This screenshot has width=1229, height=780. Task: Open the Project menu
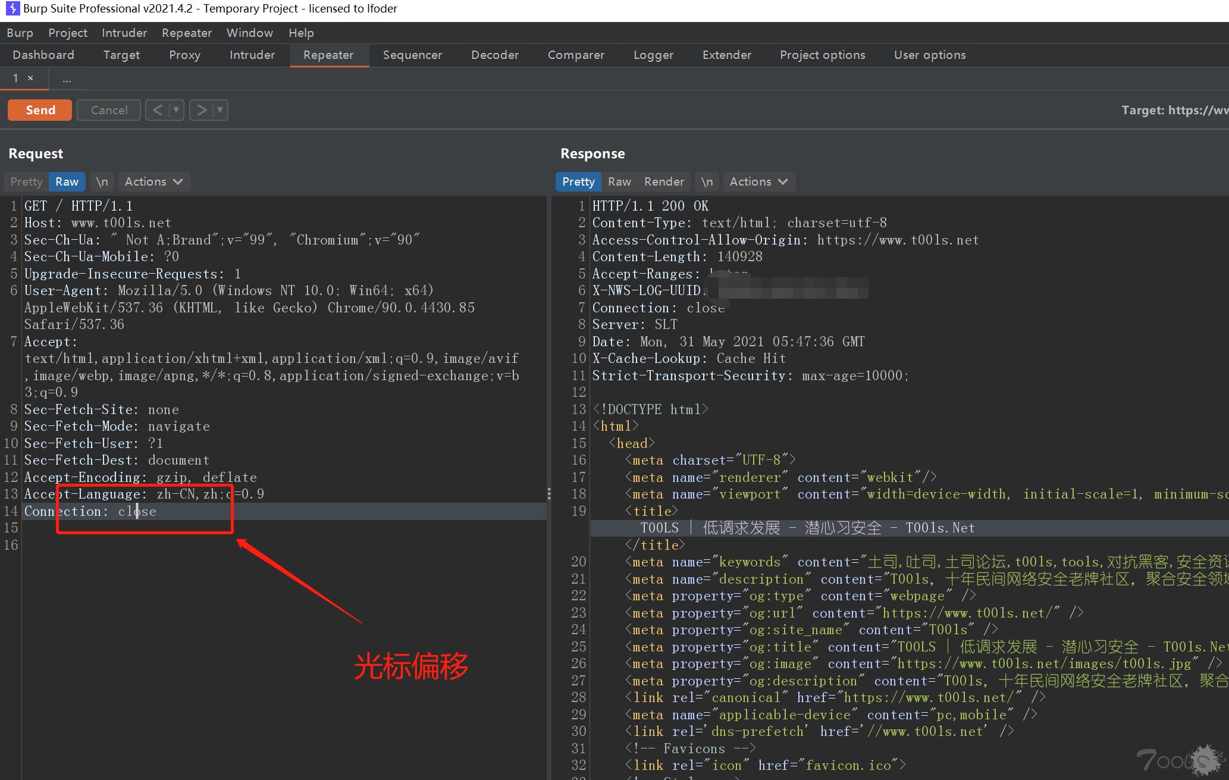click(x=68, y=33)
